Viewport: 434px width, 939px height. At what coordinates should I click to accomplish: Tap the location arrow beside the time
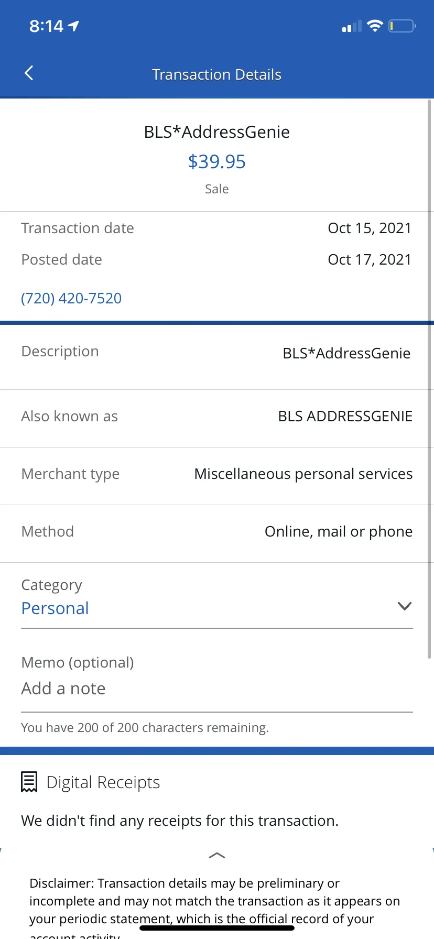click(73, 26)
